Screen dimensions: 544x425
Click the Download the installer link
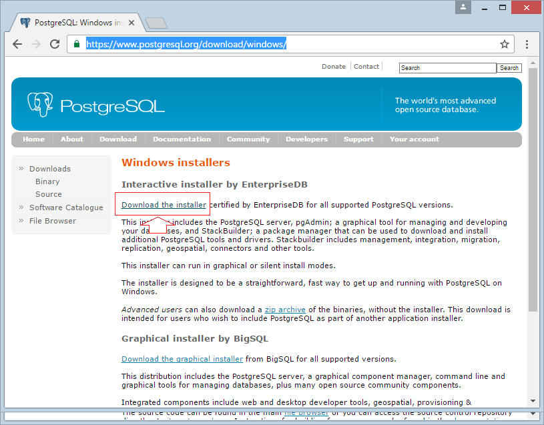coord(164,205)
